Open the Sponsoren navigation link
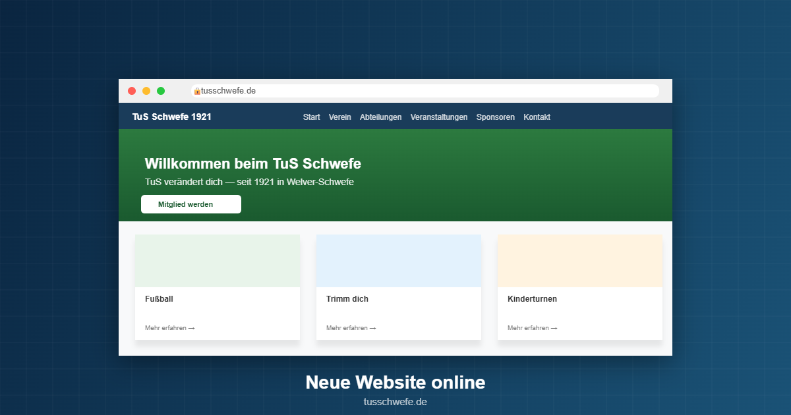The image size is (791, 415). [x=496, y=117]
